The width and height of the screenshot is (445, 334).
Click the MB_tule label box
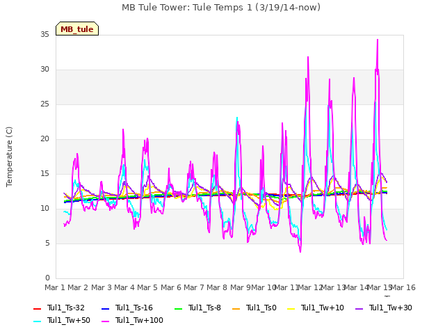77,29
